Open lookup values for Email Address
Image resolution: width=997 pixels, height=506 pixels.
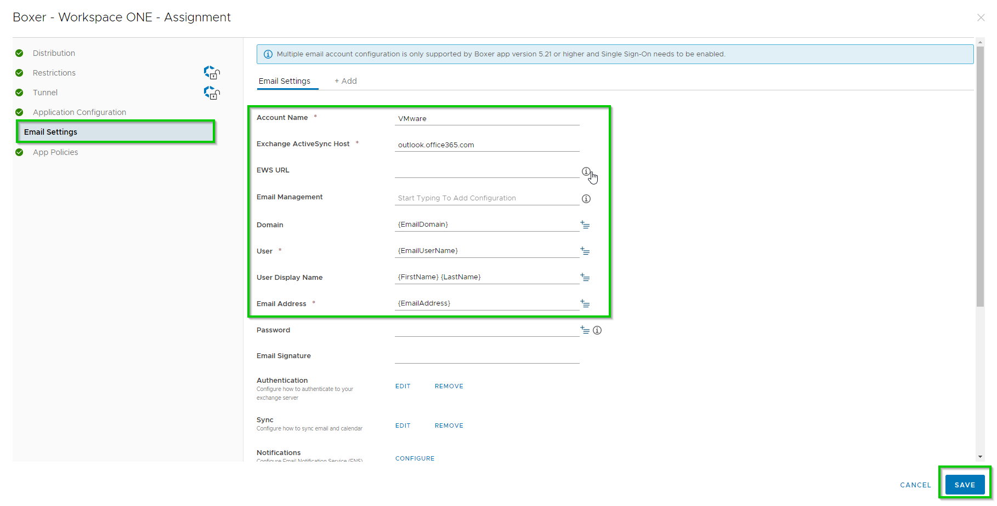(585, 303)
